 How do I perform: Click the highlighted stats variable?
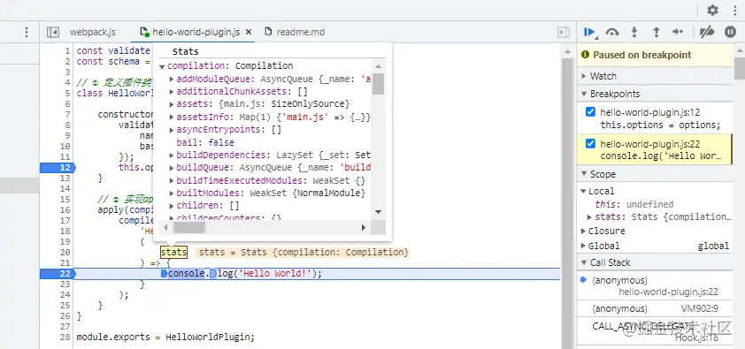pyautogui.click(x=174, y=253)
